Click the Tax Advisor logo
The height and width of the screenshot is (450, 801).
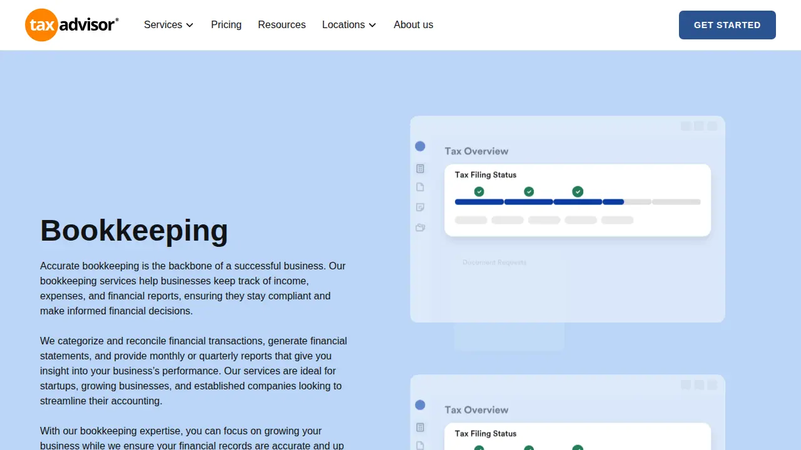coord(72,25)
